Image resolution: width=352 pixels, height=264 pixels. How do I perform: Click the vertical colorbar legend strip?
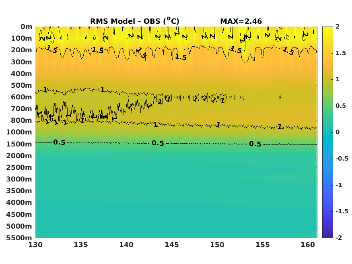tap(327, 132)
